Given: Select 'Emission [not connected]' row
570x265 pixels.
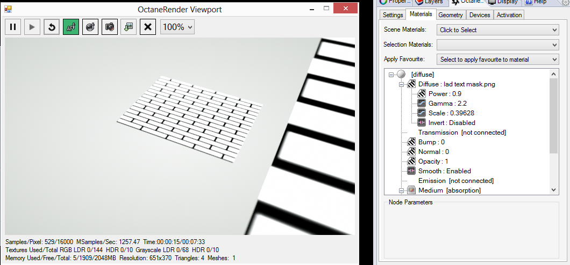Looking at the screenshot, I should click(x=456, y=181).
